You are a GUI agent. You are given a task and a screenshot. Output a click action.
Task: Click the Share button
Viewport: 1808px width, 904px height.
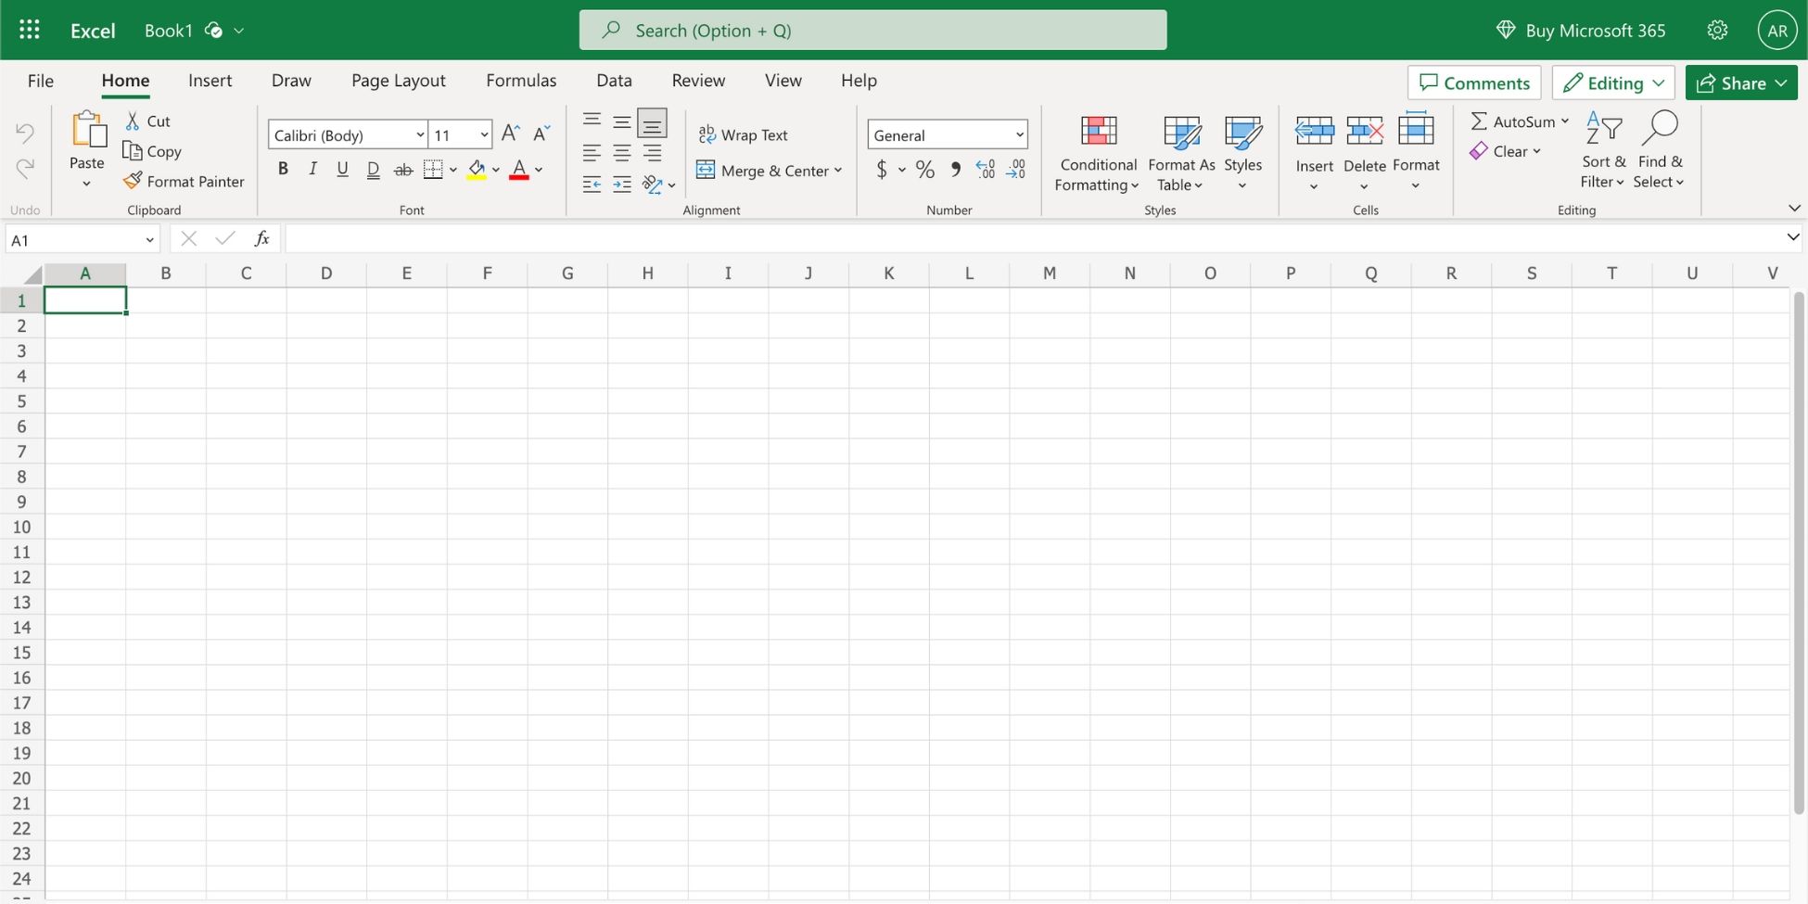(1741, 83)
